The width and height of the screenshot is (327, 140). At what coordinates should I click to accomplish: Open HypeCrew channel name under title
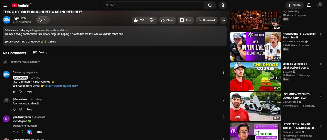[20, 18]
